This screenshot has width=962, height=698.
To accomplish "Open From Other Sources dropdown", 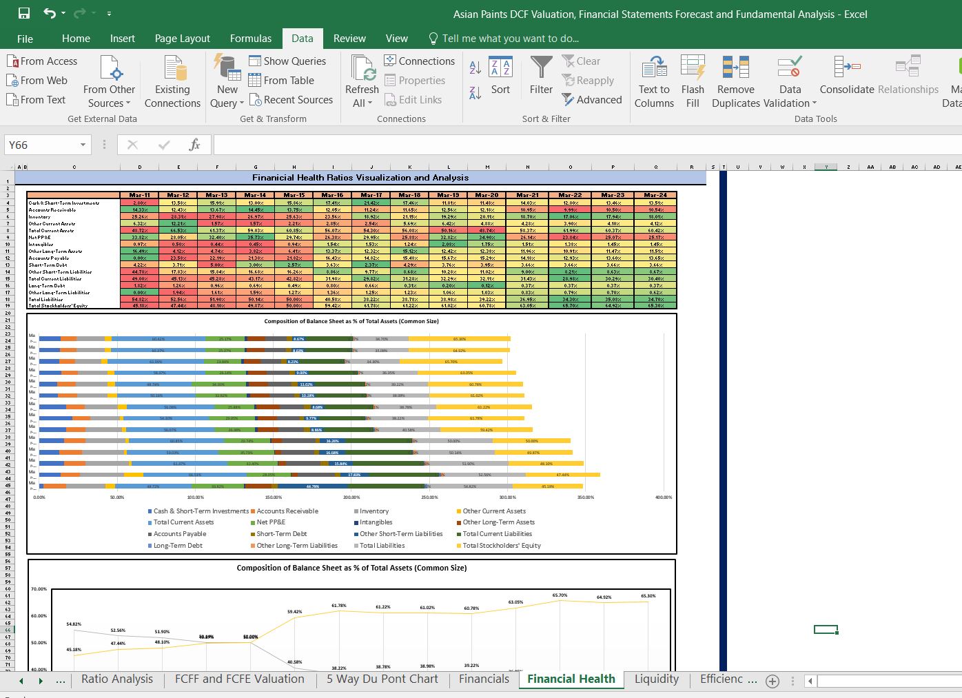I will (109, 81).
